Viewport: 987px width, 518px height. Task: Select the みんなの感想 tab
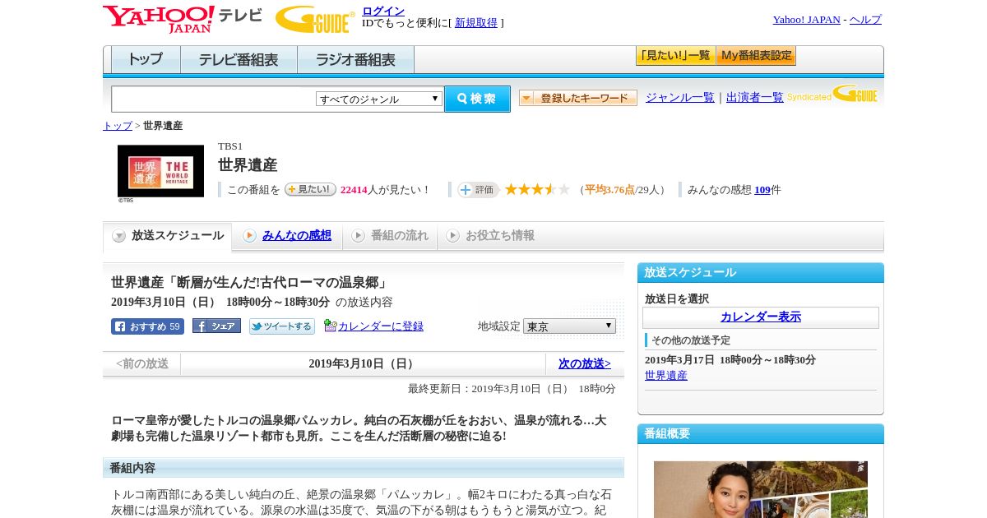point(287,236)
